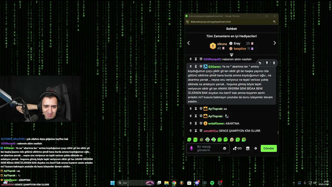Open the clock and date flyout
This screenshot has height=187, width=332.
point(324,183)
